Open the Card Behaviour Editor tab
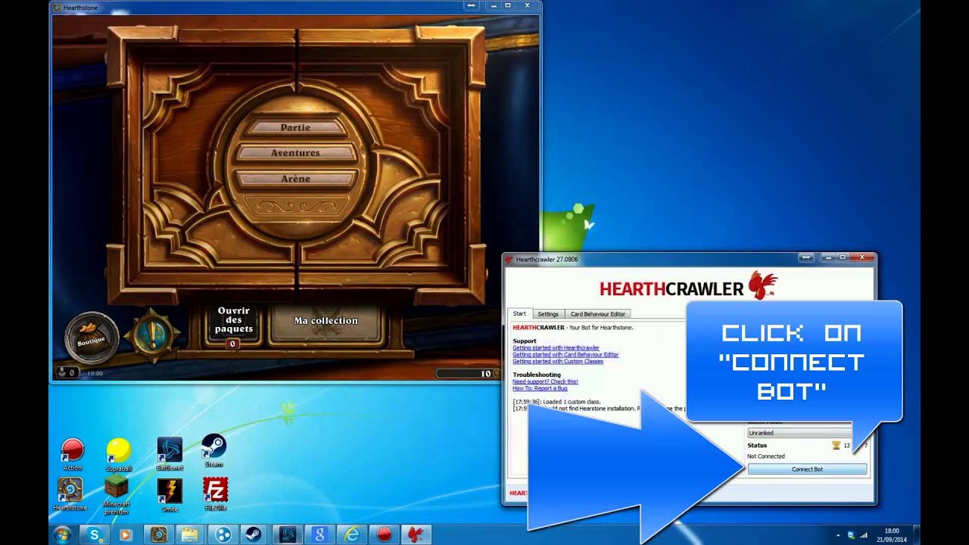Viewport: 969px width, 545px height. 597,313
